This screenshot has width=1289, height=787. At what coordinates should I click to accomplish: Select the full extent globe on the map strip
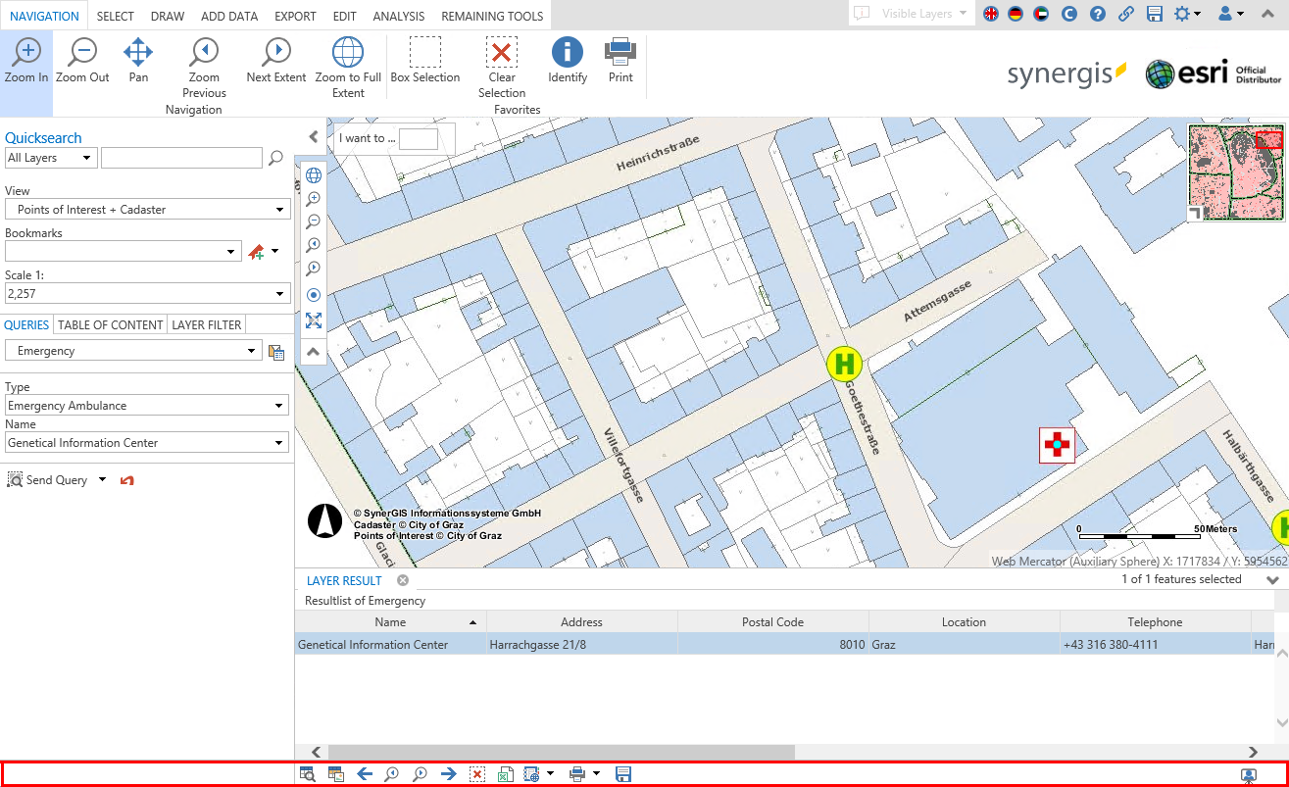[313, 174]
